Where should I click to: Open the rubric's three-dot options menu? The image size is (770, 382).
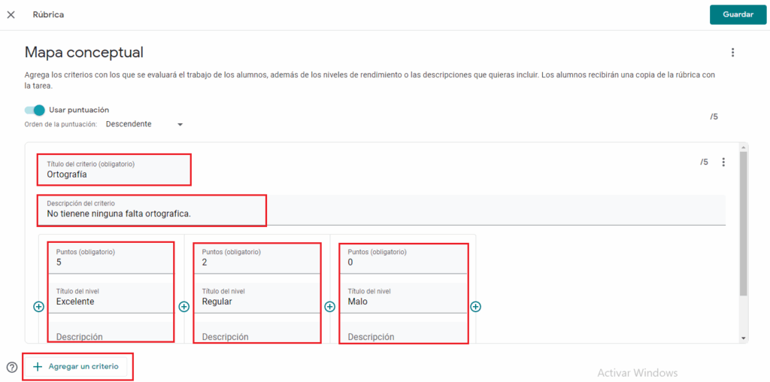[x=732, y=53]
